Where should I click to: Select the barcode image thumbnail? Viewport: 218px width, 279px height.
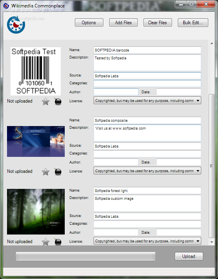pos(35,71)
